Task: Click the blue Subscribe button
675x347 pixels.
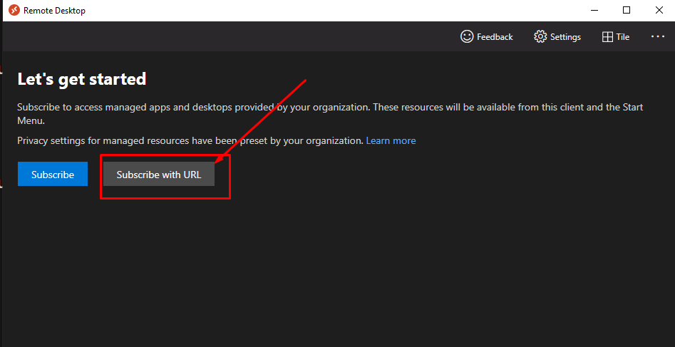Action: (53, 174)
